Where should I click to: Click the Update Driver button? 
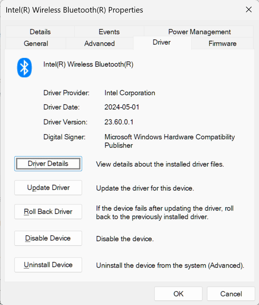point(48,188)
